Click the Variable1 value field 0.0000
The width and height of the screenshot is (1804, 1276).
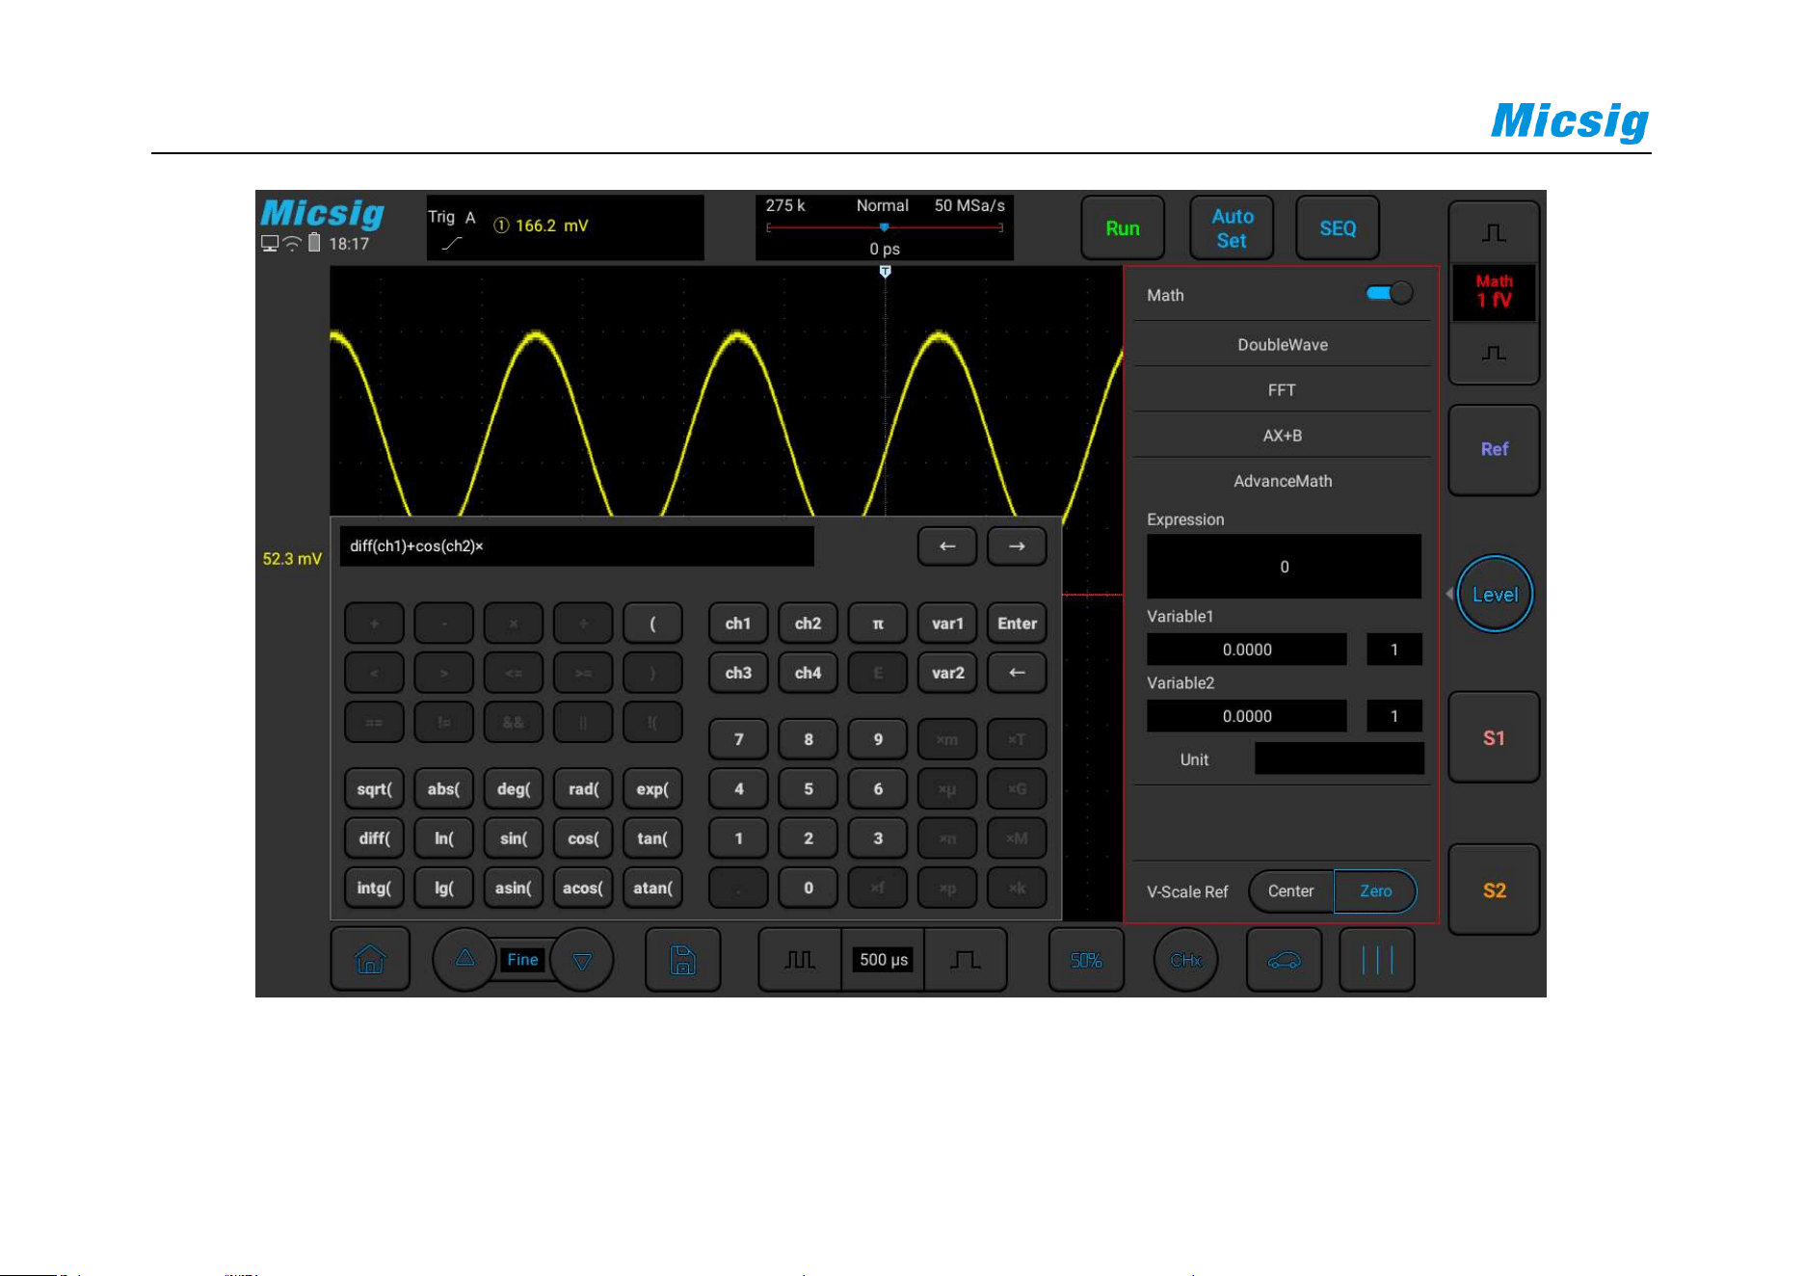(x=1246, y=650)
